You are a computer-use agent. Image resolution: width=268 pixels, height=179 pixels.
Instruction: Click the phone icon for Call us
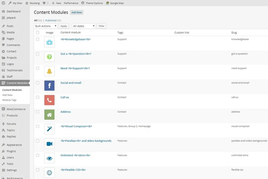pos(49,100)
